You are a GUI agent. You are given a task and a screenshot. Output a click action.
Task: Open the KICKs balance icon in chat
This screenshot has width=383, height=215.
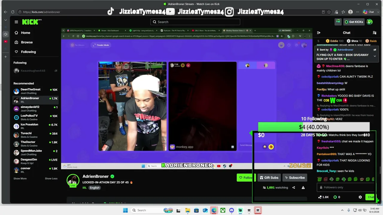coord(335,197)
